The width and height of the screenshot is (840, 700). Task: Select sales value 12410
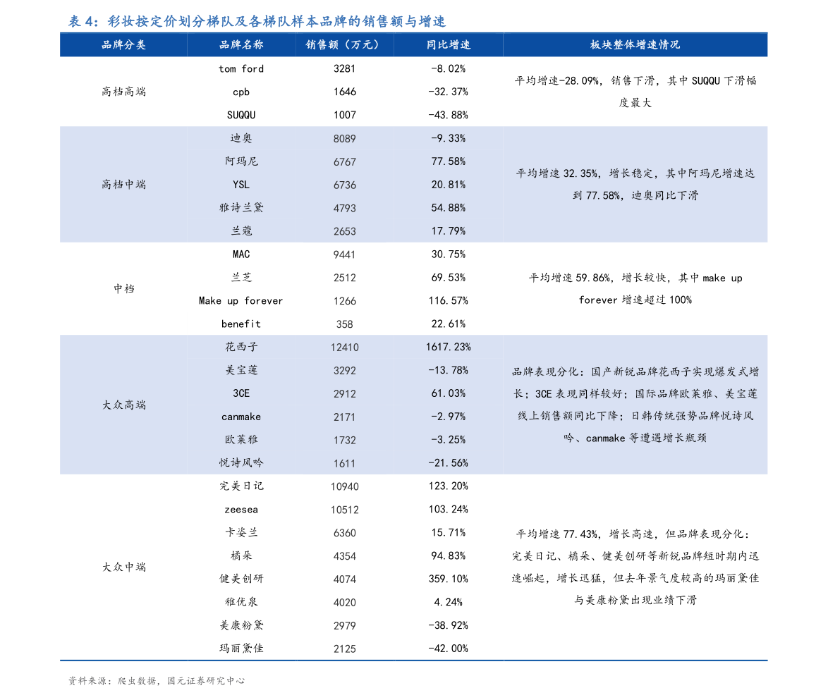pos(344,347)
